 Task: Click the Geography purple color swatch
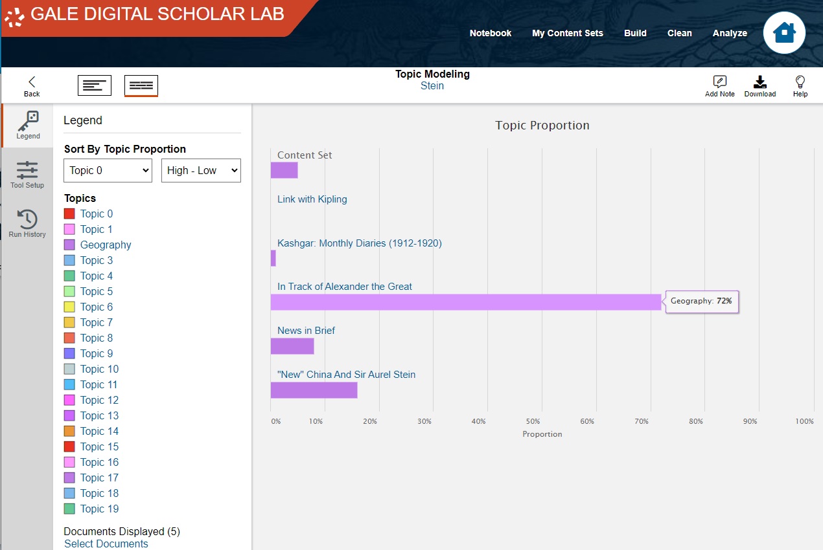pyautogui.click(x=69, y=245)
